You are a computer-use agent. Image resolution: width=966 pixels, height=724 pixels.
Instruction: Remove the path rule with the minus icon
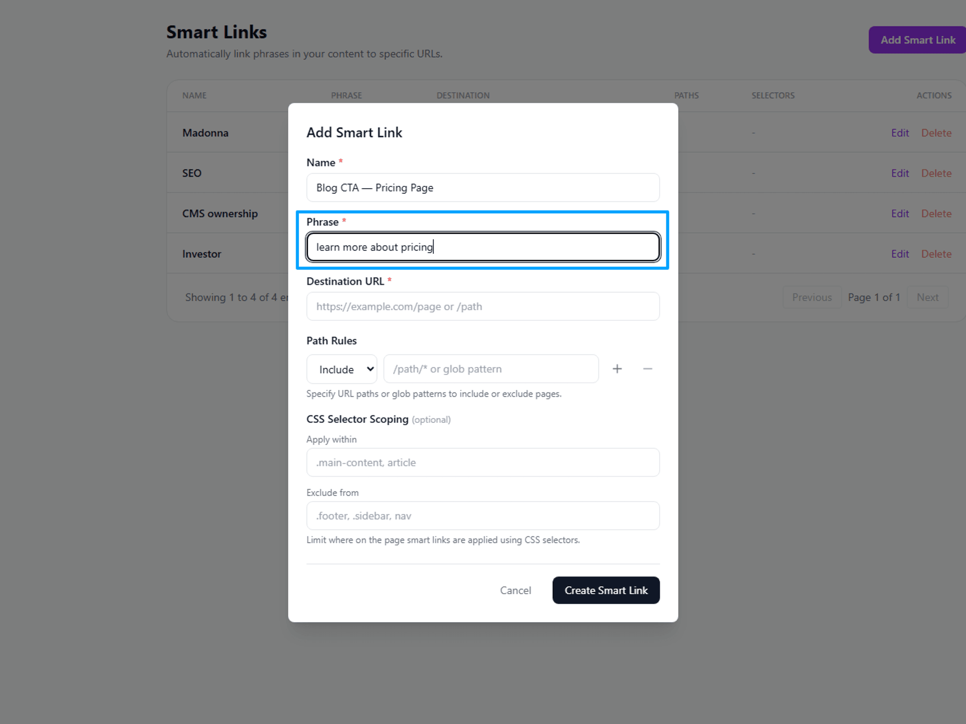click(648, 369)
